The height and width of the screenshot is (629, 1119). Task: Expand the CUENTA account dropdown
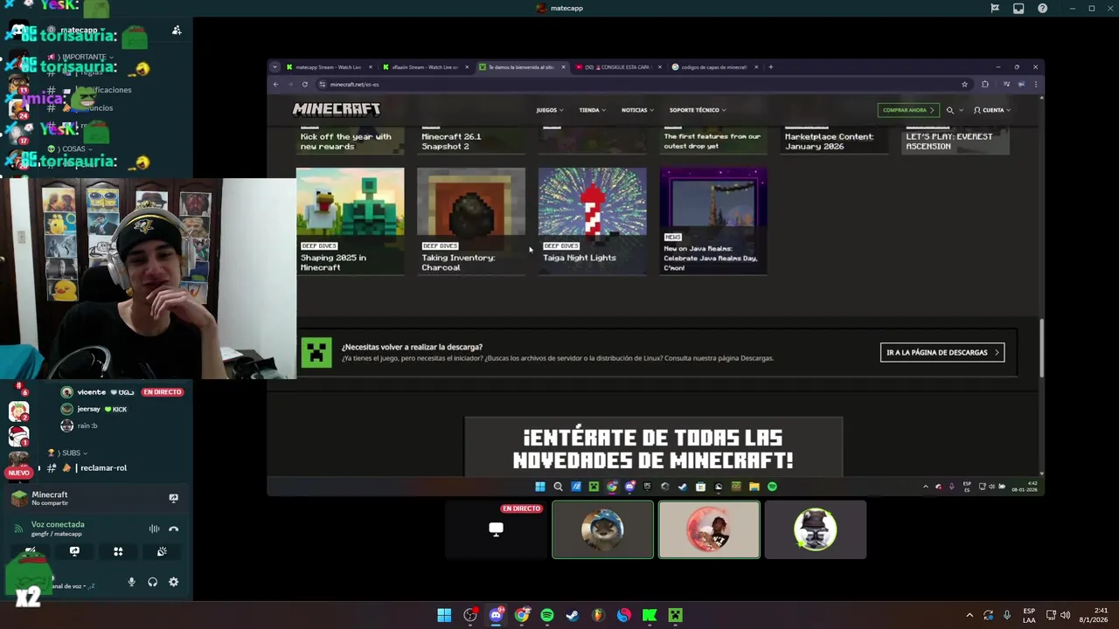pos(992,110)
